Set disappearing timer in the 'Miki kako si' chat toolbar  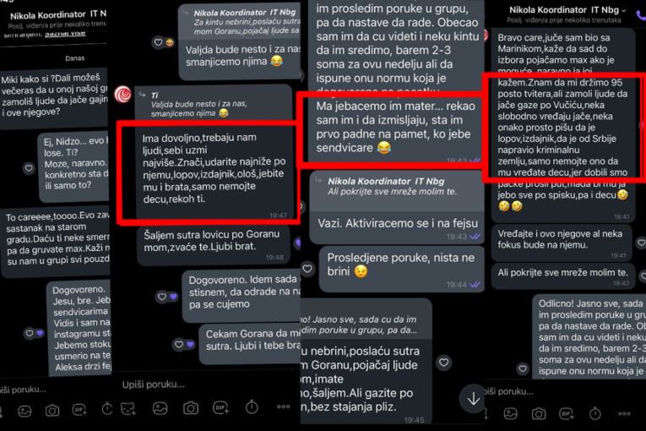106,409
